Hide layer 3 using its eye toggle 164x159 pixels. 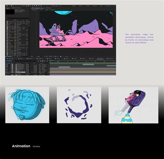(6, 67)
